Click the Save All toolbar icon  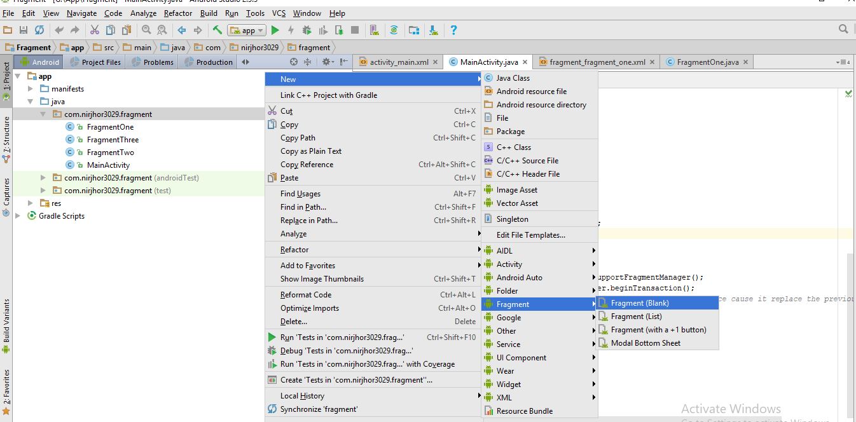coord(24,30)
